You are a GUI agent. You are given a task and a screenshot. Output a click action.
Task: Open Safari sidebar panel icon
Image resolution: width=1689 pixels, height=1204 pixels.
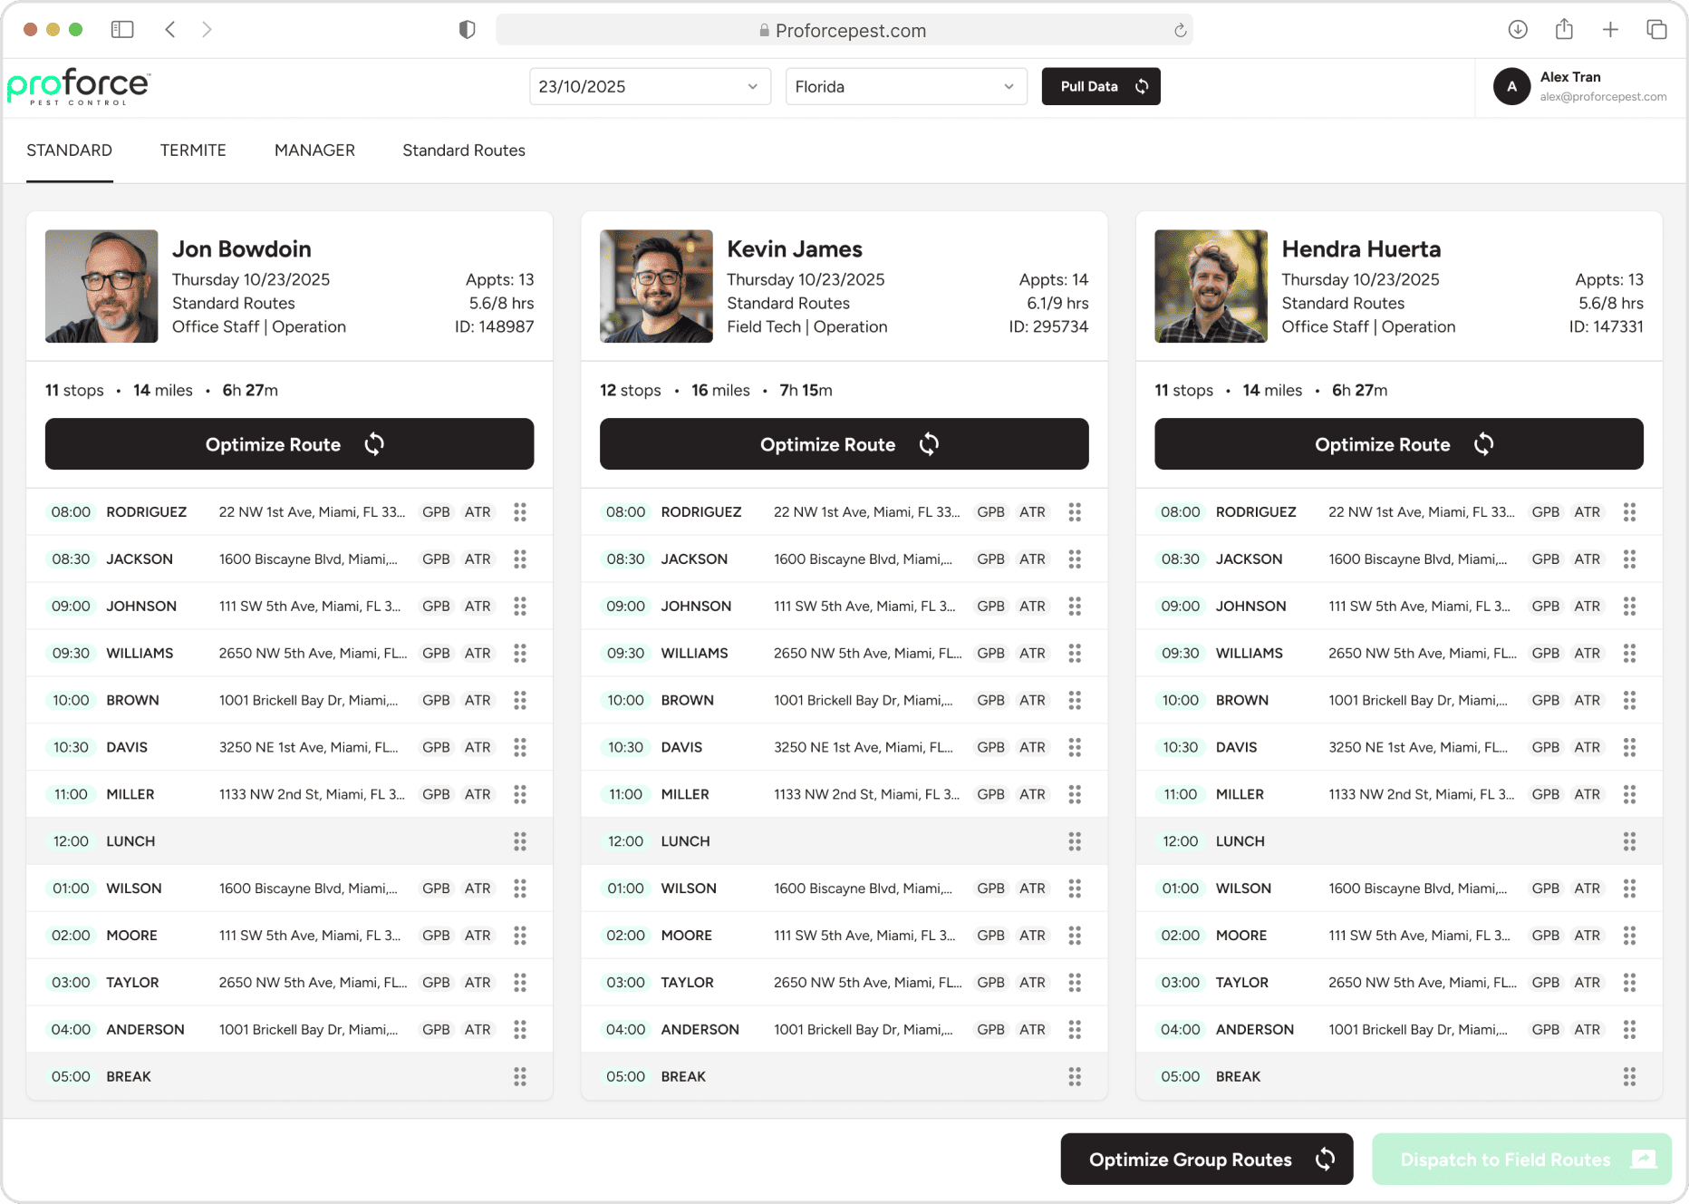122,30
